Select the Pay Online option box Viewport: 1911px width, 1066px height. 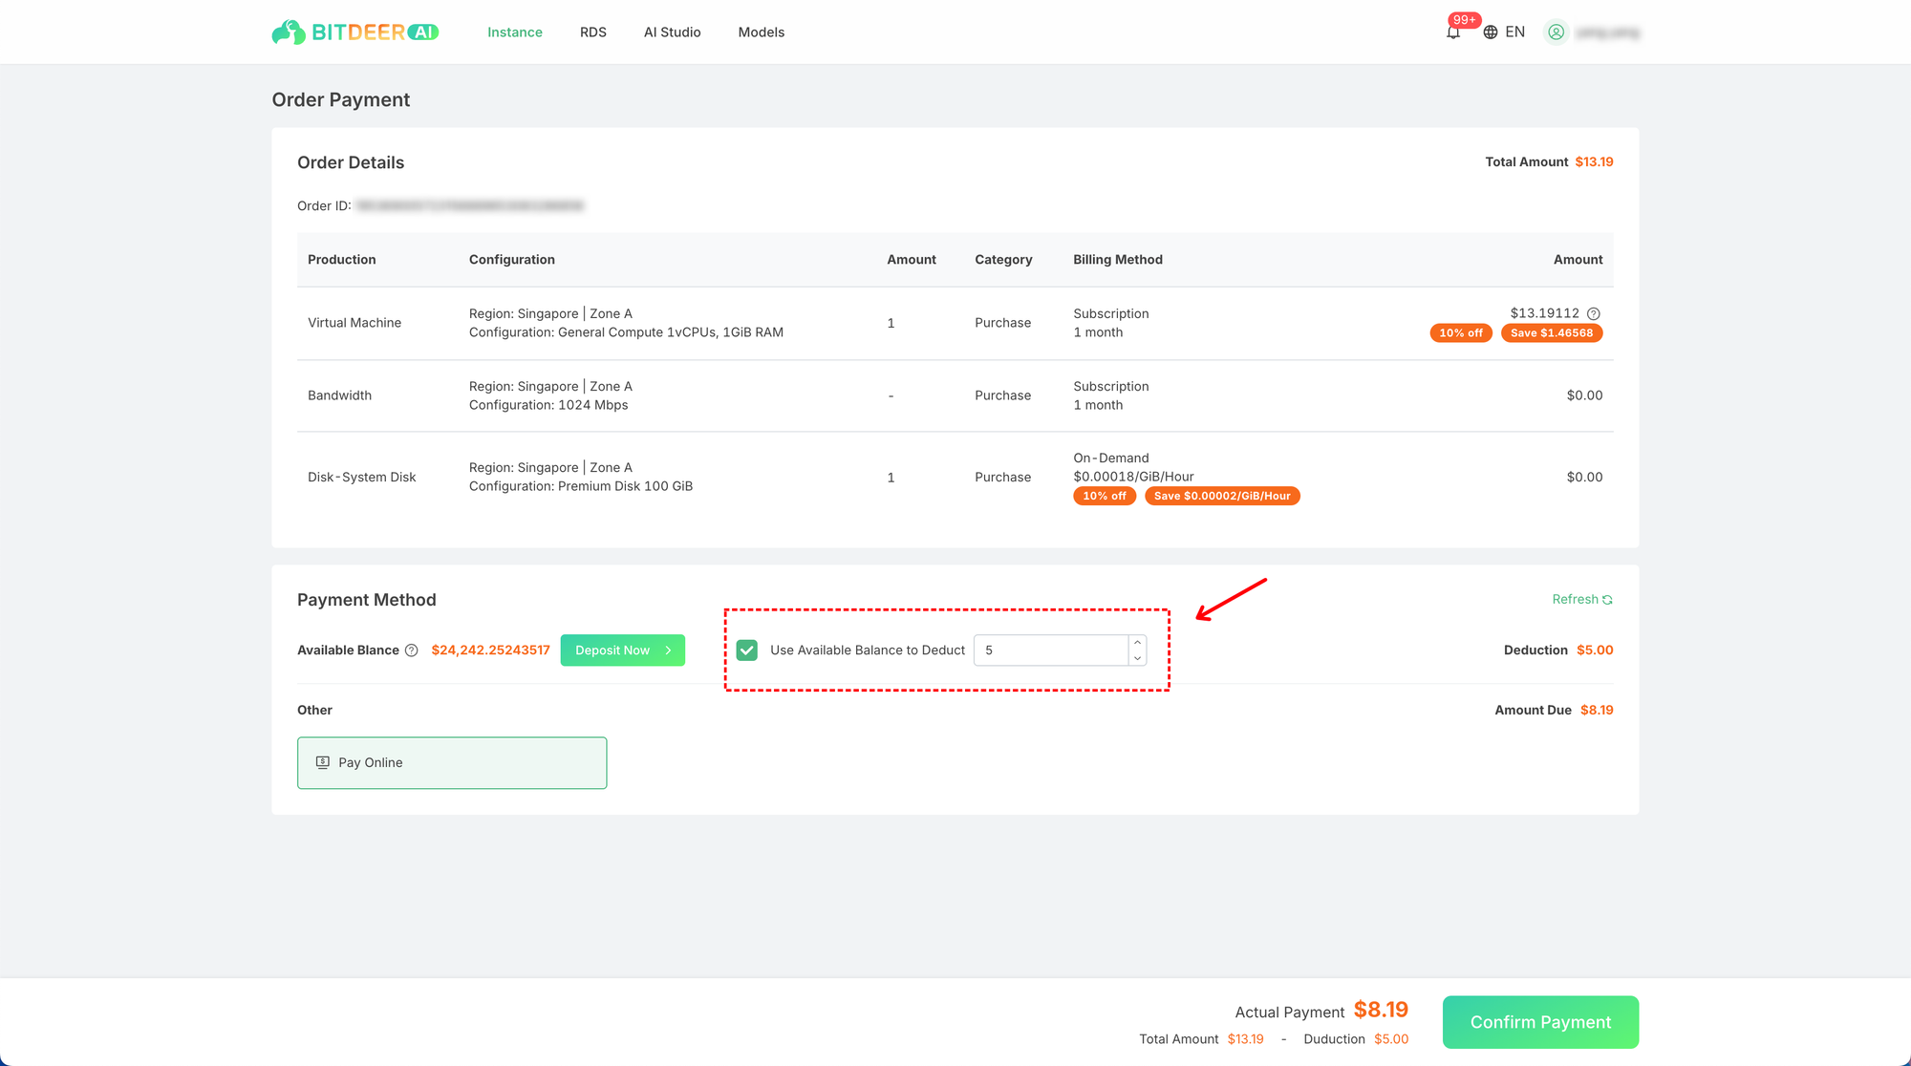452,762
